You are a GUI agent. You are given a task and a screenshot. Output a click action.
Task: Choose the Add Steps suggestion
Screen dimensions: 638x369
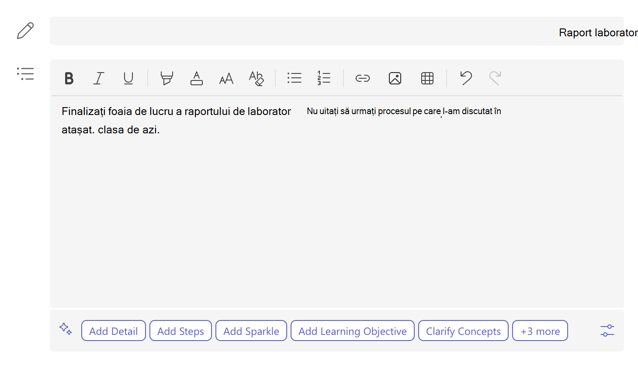point(180,331)
